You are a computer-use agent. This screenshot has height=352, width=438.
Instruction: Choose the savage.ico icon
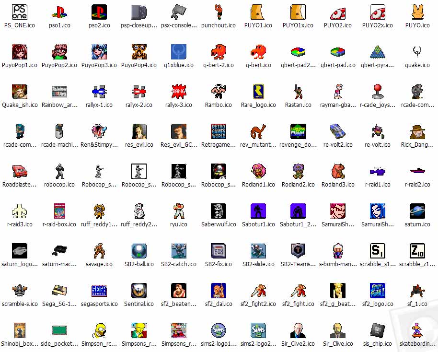[x=99, y=251]
